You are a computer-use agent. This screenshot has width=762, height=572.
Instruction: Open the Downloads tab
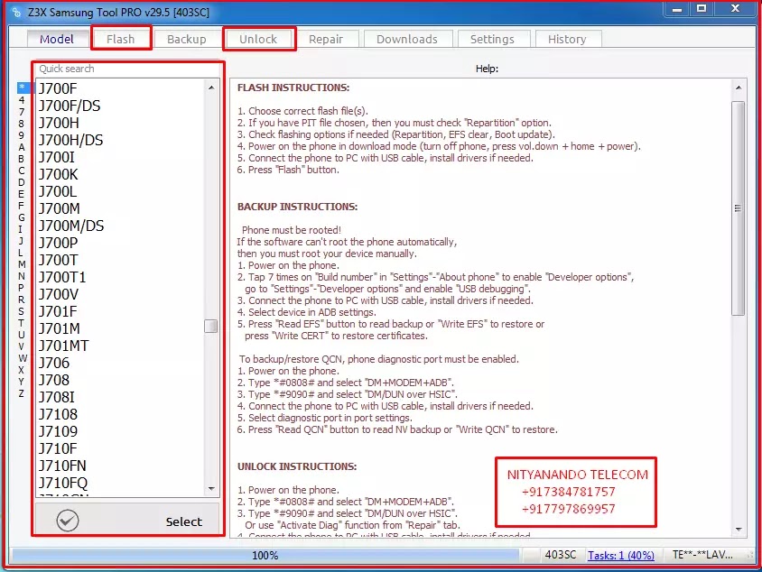pyautogui.click(x=407, y=39)
